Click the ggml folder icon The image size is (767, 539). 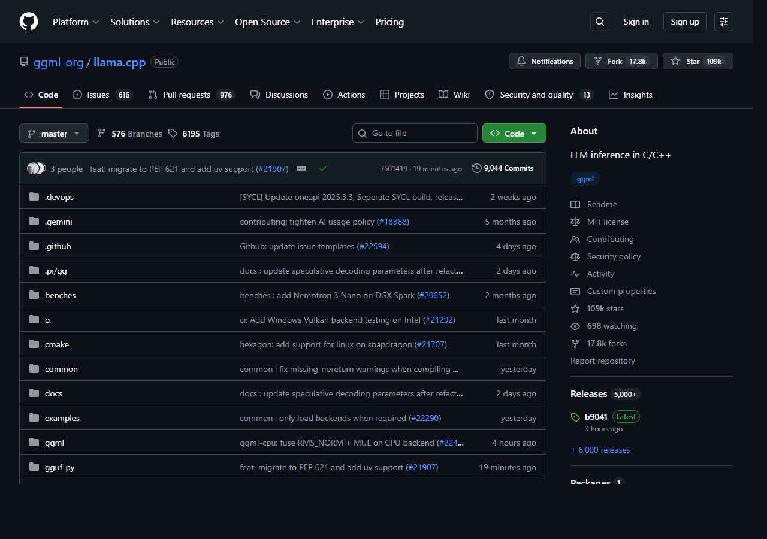(34, 443)
